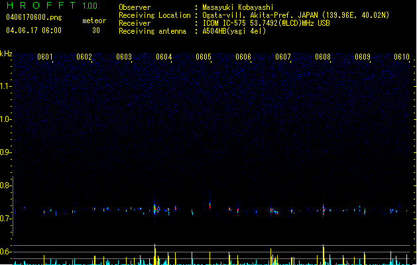This screenshot has height=265, width=417.
Task: Click the 0.7 kHz axis tick label
Action: (x=5, y=219)
